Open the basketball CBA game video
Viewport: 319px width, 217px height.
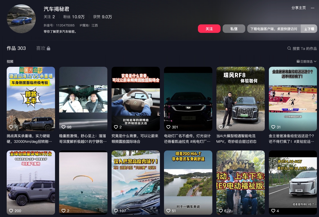point(293,99)
